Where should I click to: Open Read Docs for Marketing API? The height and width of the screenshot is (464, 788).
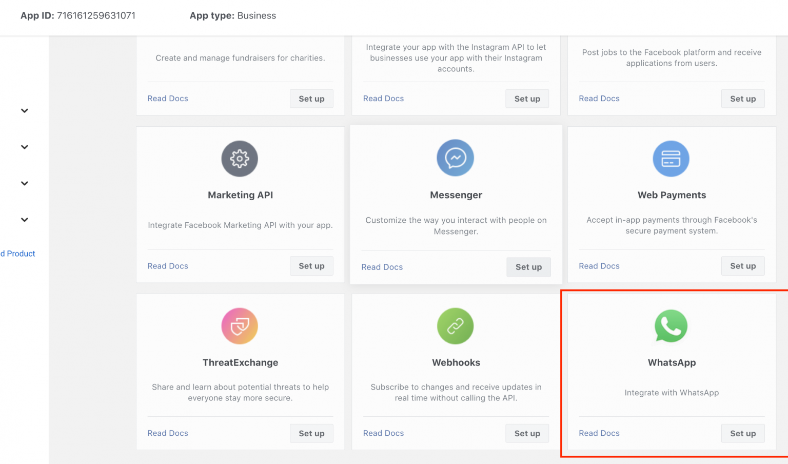168,266
